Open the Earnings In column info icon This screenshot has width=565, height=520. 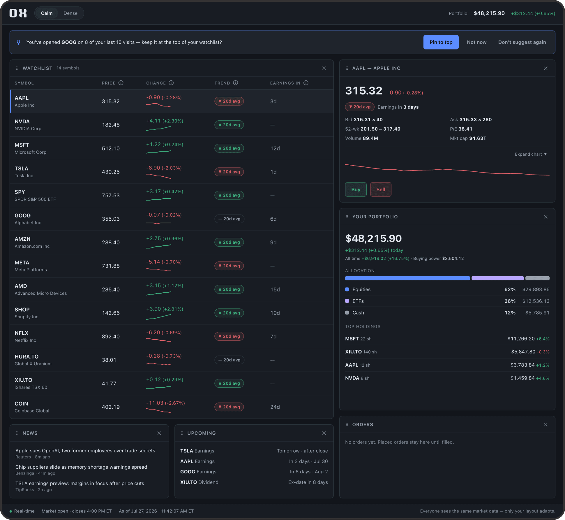(x=306, y=83)
